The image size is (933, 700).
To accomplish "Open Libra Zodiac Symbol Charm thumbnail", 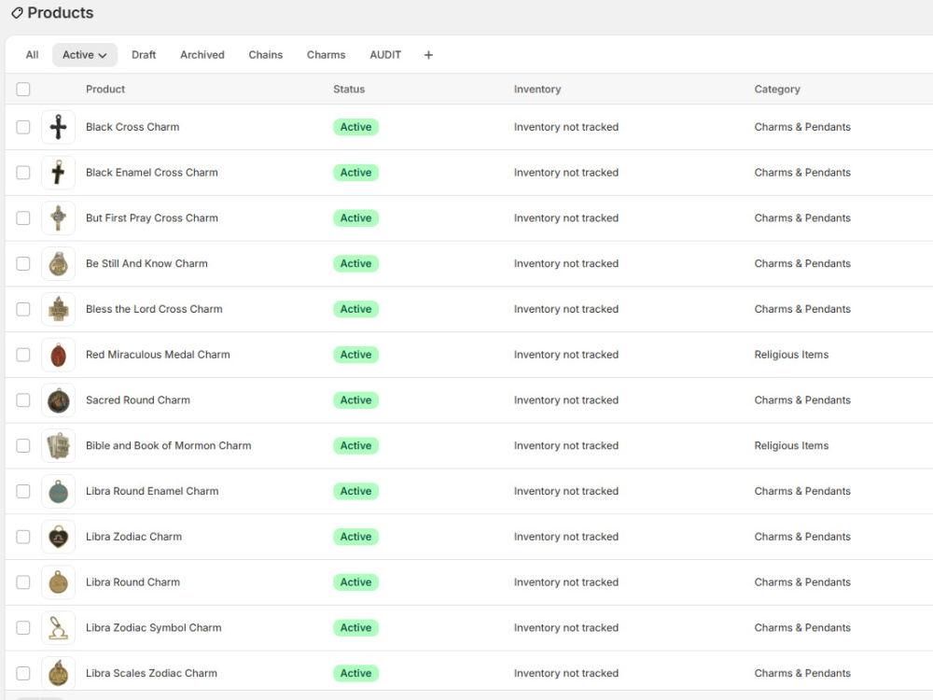I will coord(58,628).
